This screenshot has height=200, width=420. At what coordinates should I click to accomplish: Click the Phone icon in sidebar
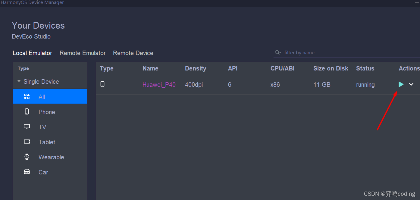click(27, 112)
